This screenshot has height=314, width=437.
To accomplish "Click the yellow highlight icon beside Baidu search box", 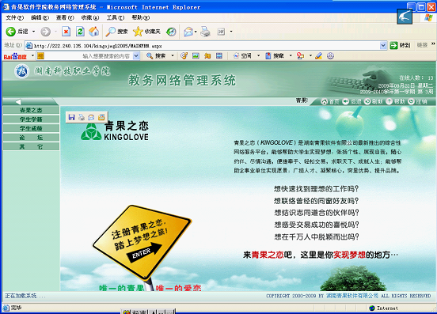I will coord(40,56).
